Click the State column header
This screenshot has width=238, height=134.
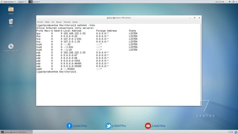click(132, 31)
